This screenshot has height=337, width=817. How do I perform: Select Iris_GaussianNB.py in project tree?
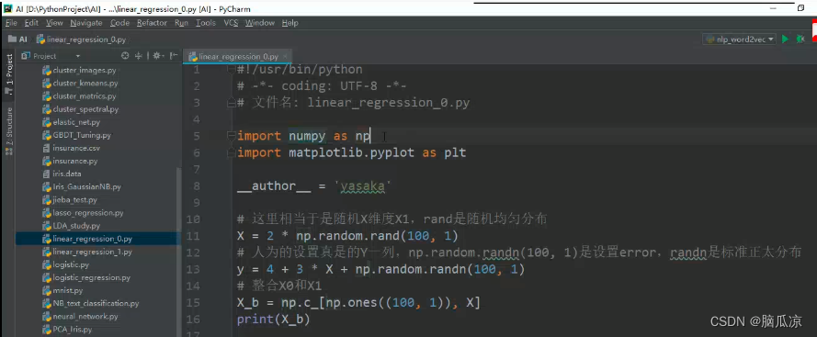81,186
